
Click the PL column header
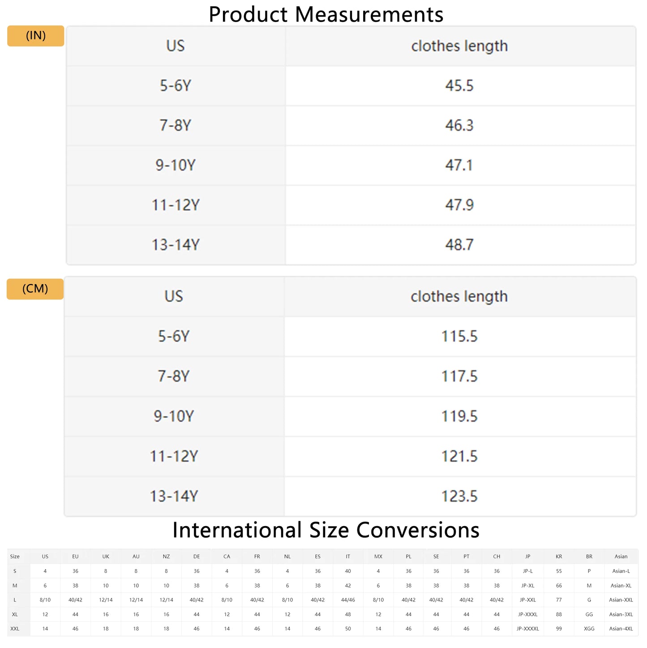408,557
